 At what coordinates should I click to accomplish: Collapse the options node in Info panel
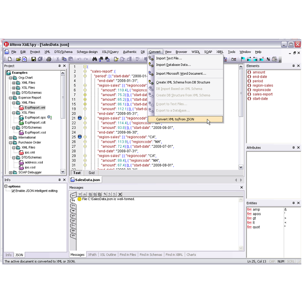click(6, 186)
